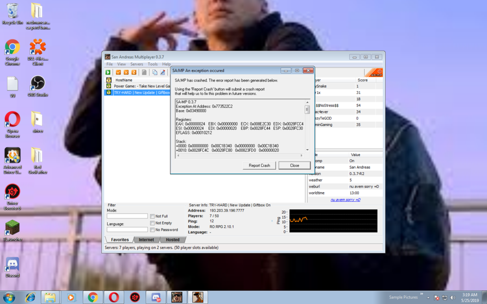Enable the Not Empty filter checkbox
Viewport: 487px width, 304px height.
[152, 223]
